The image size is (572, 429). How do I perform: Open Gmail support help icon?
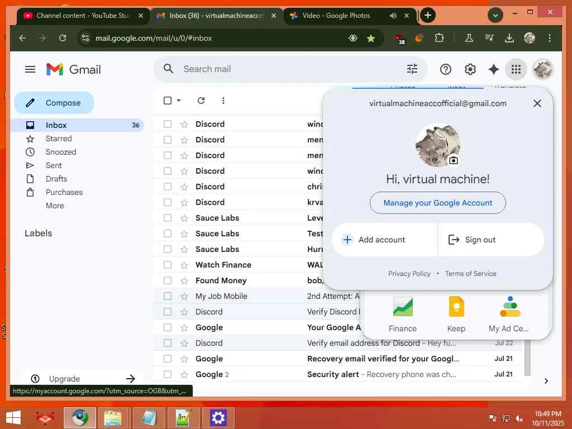[445, 69]
